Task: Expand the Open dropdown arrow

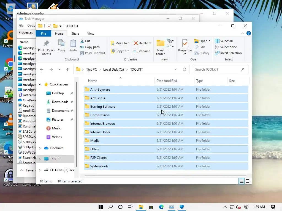Action: [x=209, y=41]
